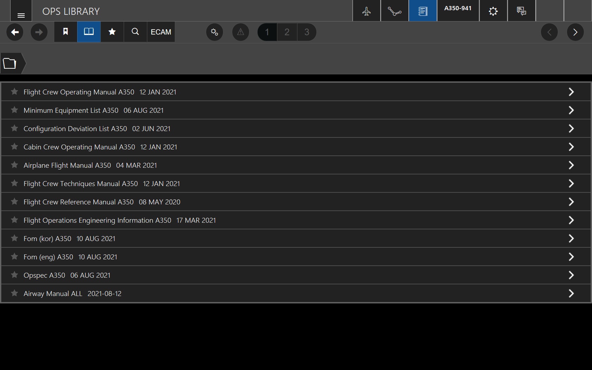Open the messages chat icon
592x370 pixels.
click(x=522, y=11)
